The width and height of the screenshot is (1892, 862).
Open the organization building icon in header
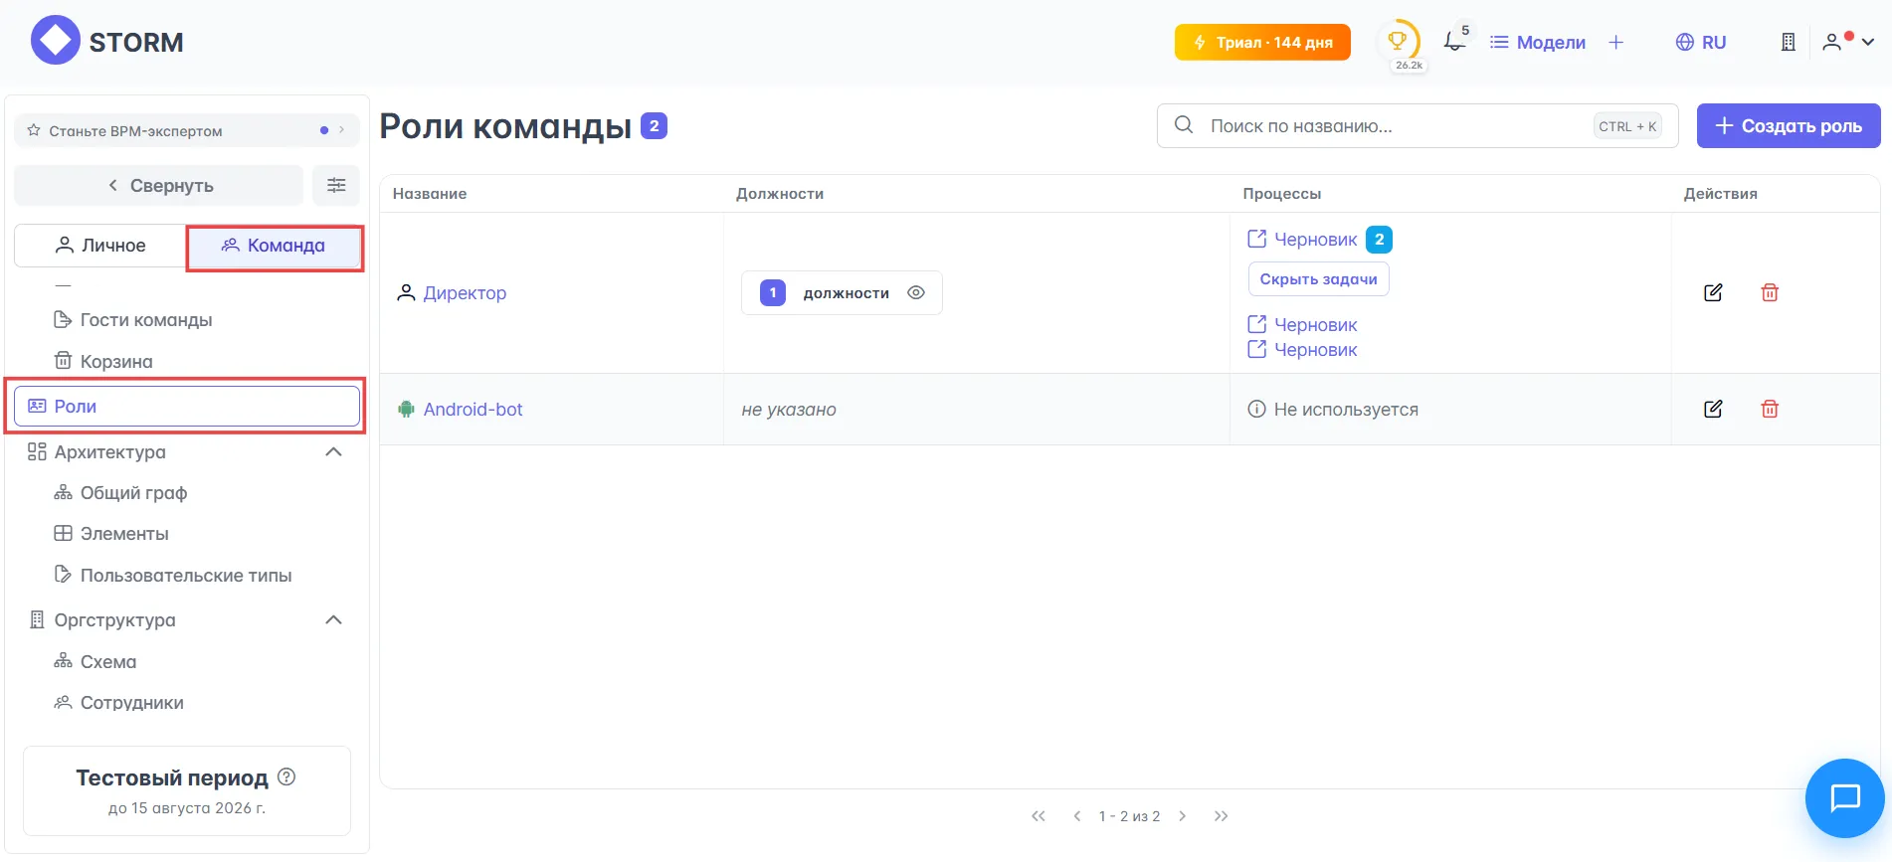[1788, 42]
